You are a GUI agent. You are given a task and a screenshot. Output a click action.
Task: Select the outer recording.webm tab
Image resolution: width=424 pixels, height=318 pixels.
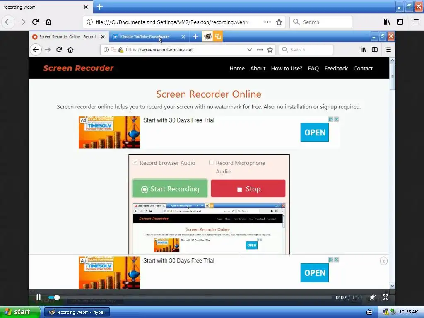point(46,7)
